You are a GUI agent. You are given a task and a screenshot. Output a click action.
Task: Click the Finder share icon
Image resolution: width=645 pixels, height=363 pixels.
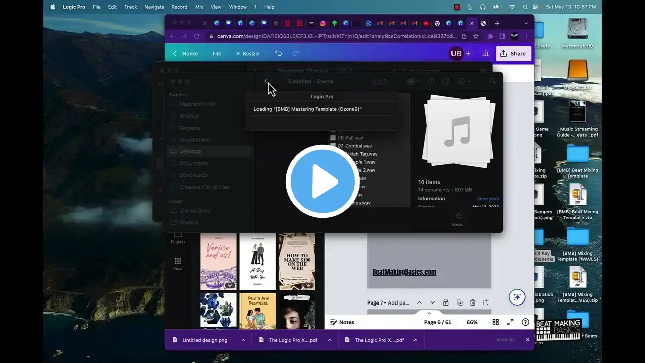click(431, 81)
